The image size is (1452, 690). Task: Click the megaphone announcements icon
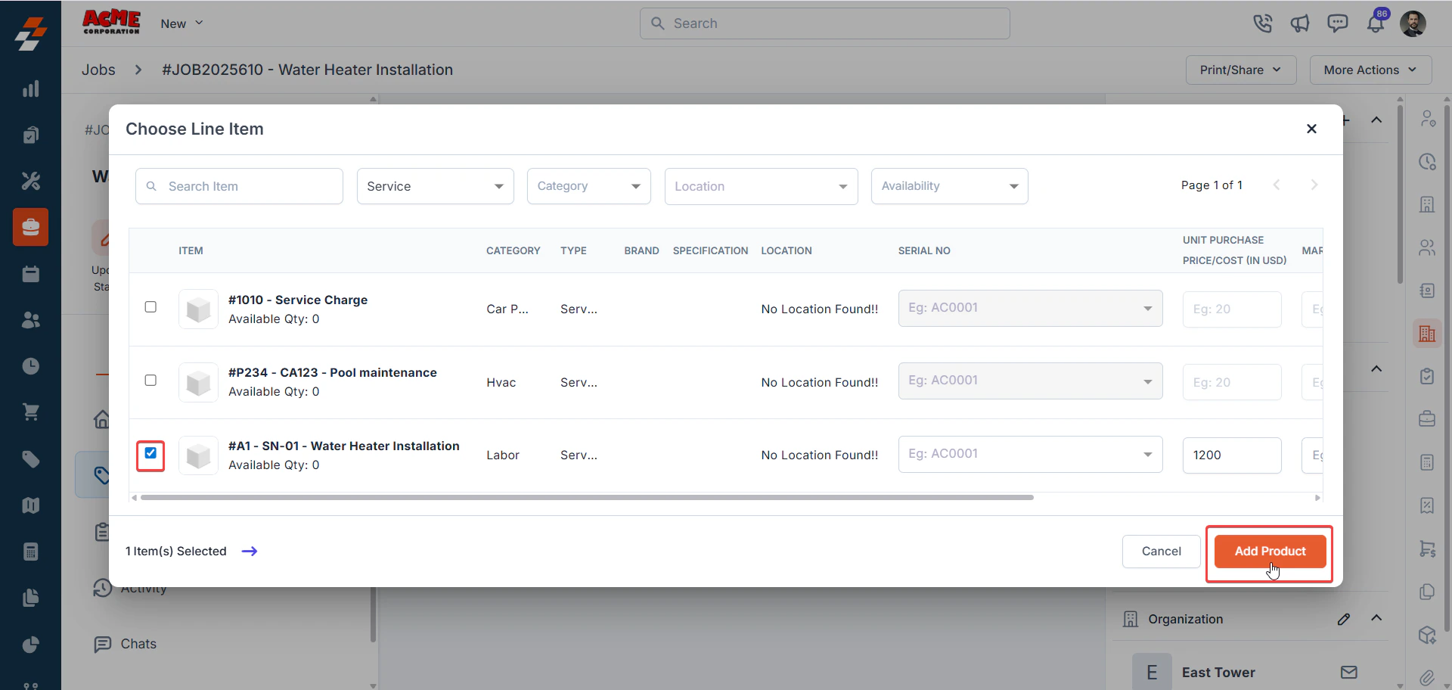pyautogui.click(x=1300, y=23)
